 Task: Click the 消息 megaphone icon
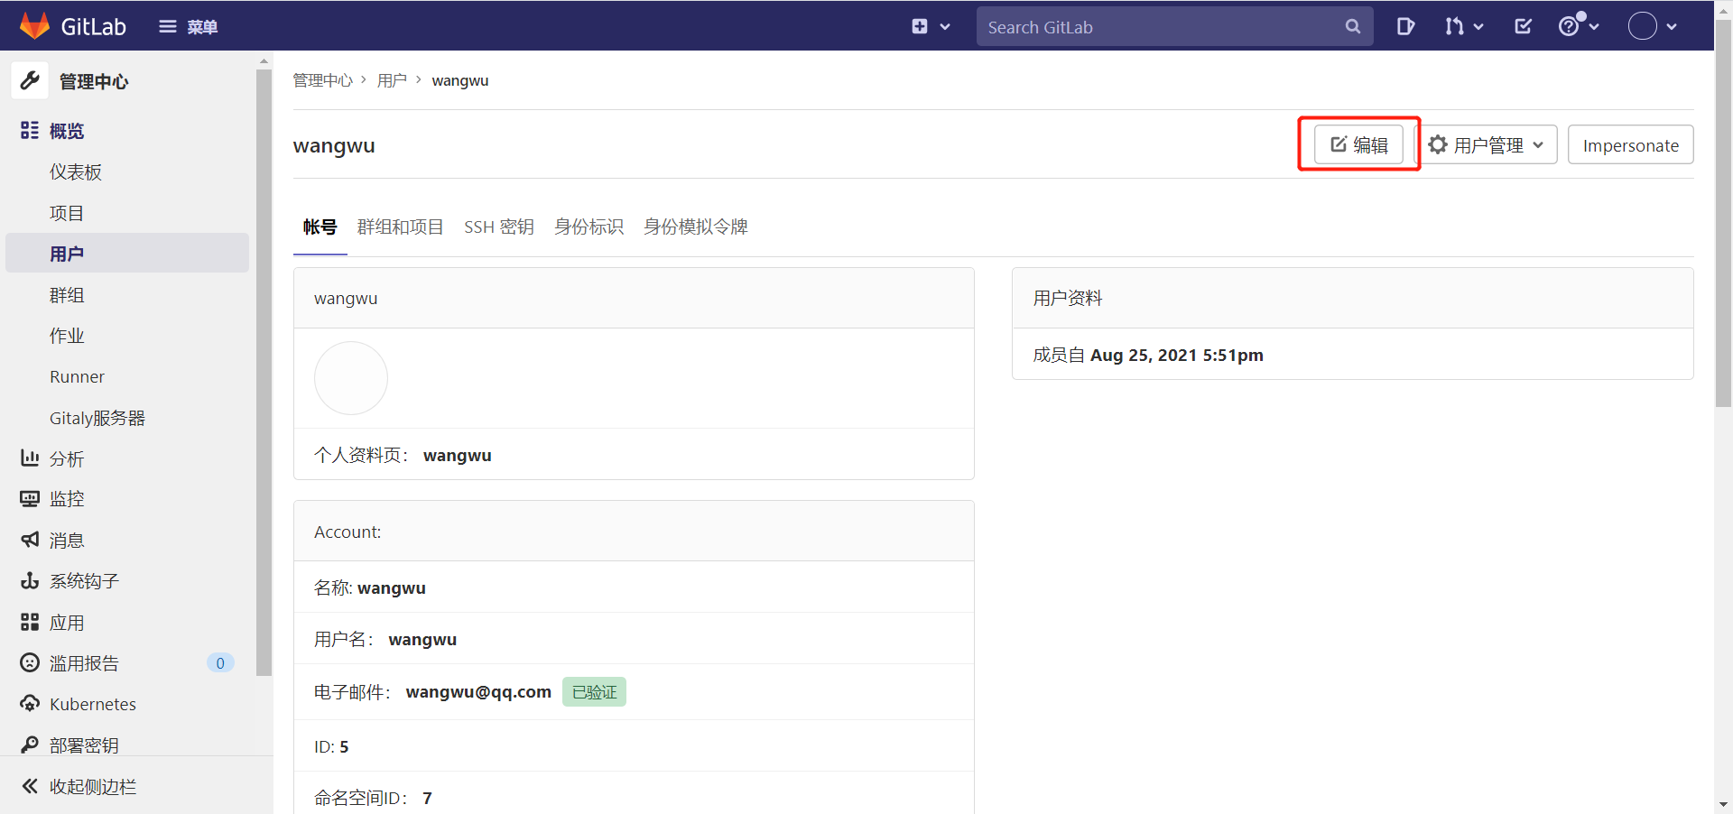tap(30, 540)
